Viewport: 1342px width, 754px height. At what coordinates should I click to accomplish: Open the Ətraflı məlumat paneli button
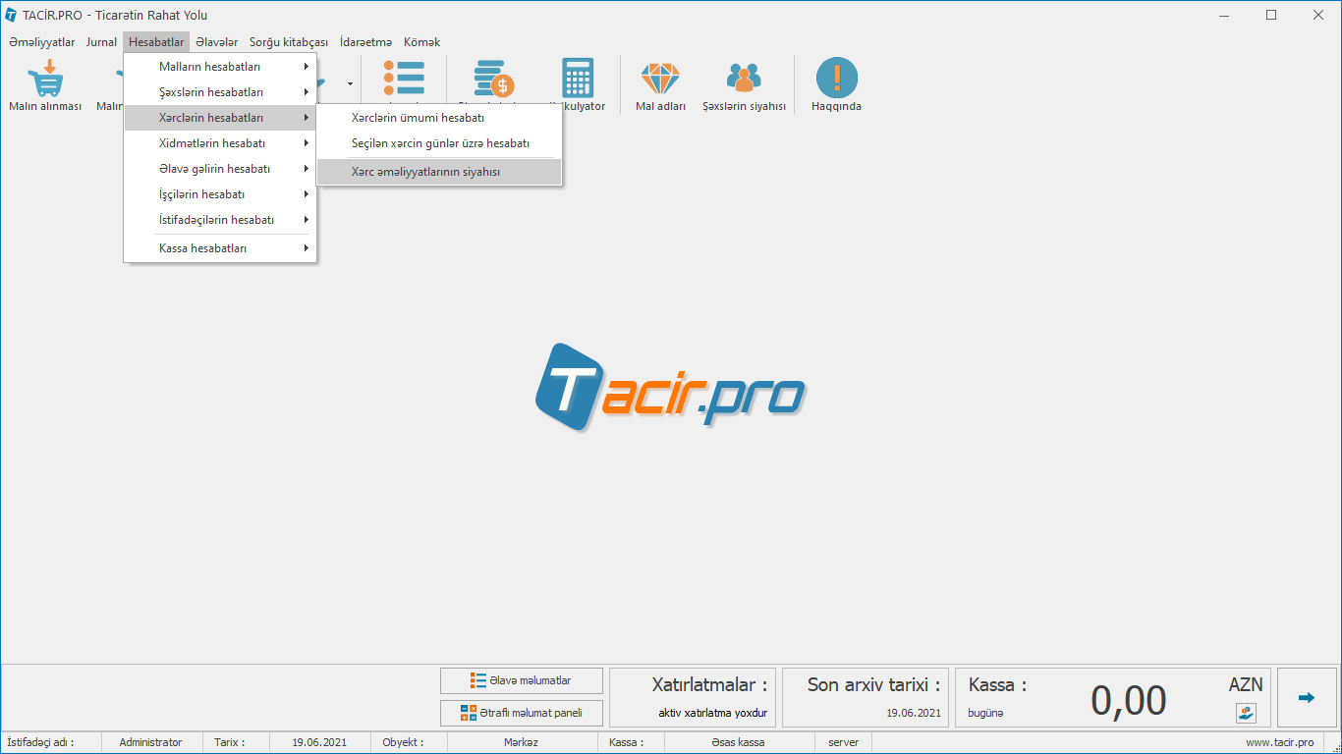[522, 713]
